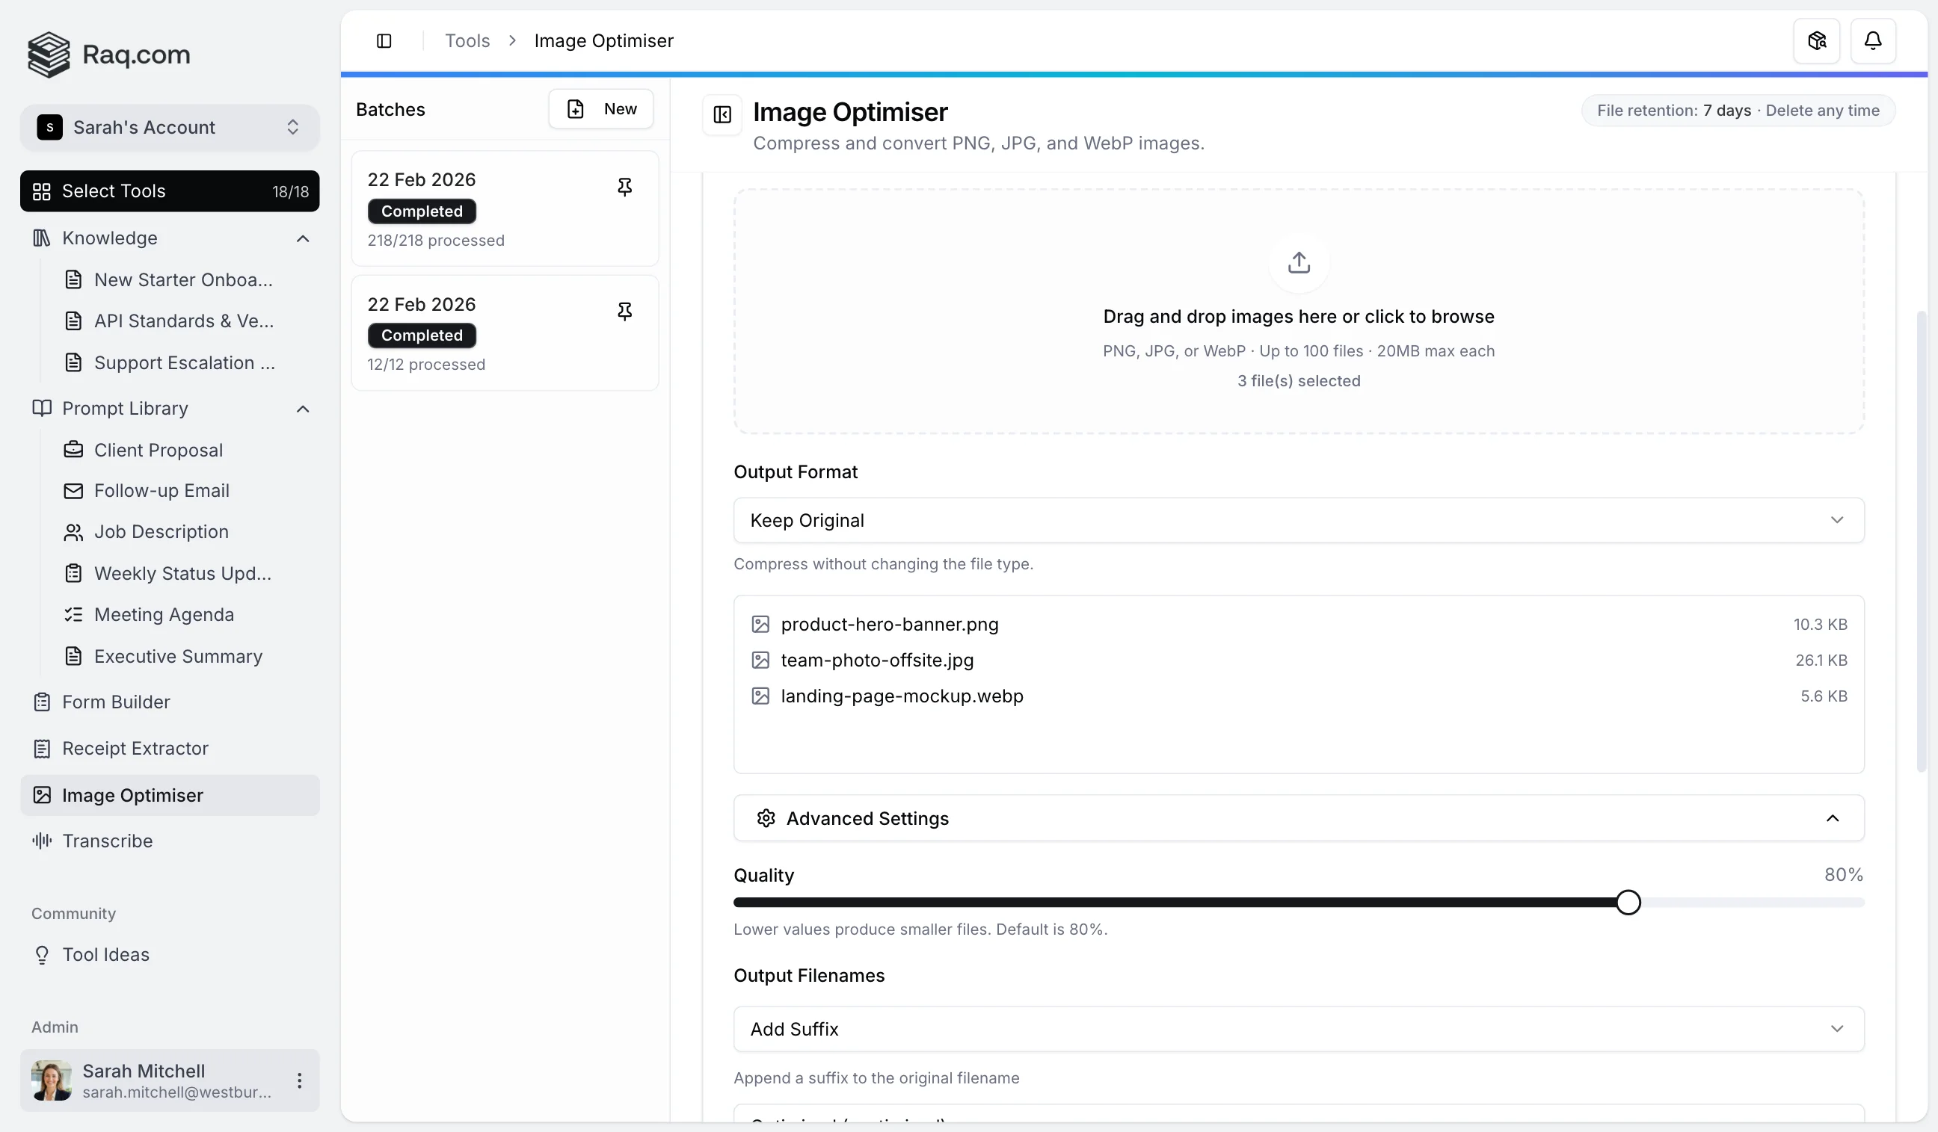Open the package search icon in header

(1815, 41)
